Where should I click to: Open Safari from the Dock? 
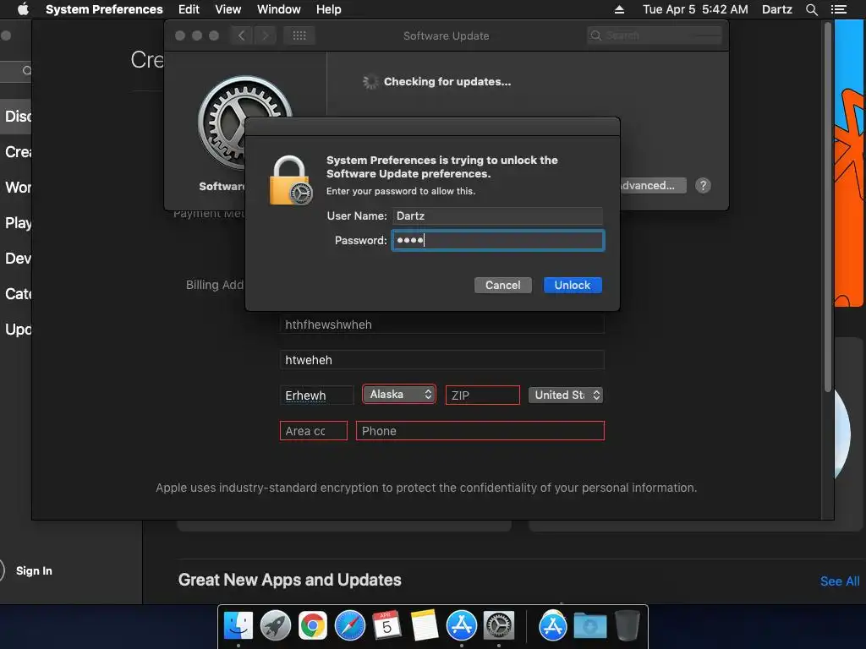click(x=349, y=626)
